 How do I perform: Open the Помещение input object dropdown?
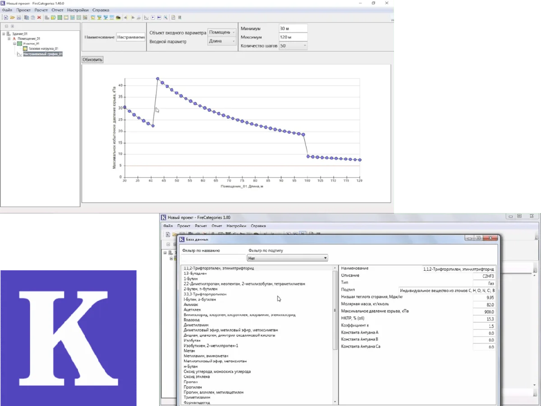[x=222, y=32]
